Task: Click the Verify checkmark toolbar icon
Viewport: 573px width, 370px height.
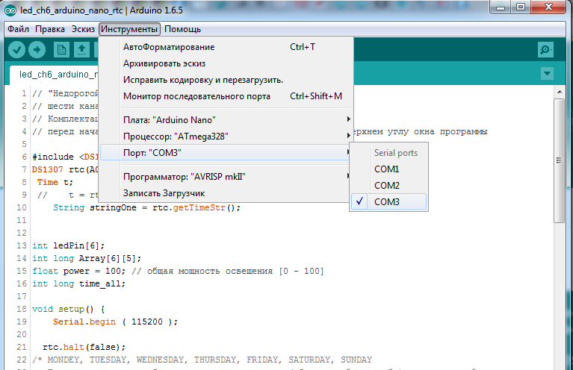Action: 17,50
